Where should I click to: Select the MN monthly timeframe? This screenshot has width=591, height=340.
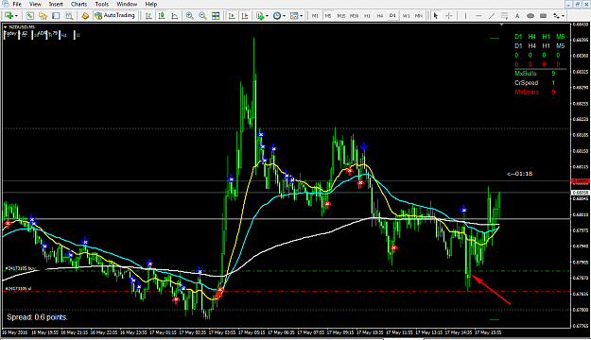click(419, 16)
